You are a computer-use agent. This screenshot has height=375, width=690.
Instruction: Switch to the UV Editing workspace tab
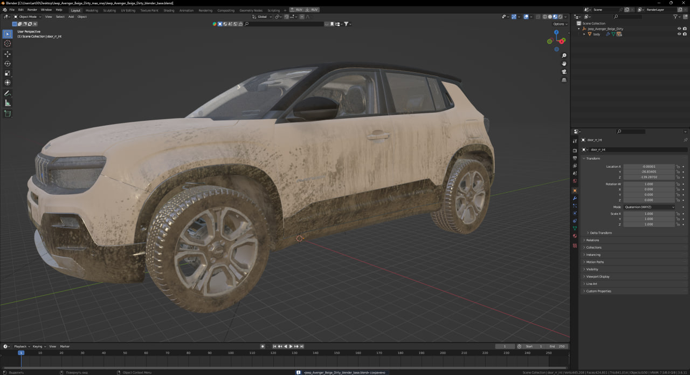[128, 10]
